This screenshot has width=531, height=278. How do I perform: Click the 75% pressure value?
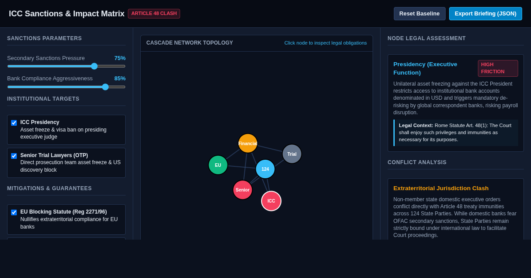point(120,58)
